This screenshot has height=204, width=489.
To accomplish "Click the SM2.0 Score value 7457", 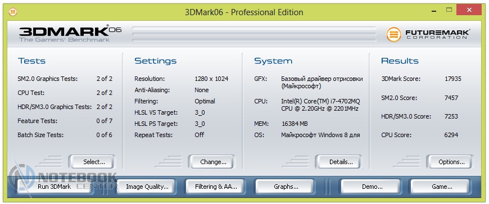I will coord(451,98).
